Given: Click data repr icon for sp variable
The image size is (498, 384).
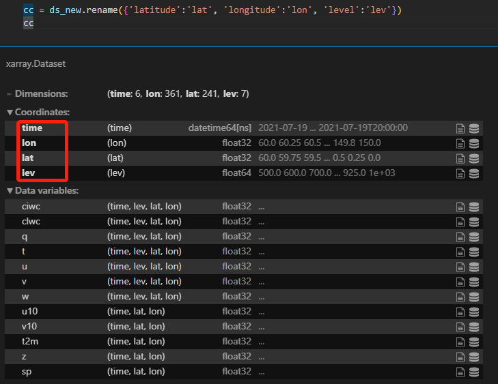Looking at the screenshot, I should 474,372.
